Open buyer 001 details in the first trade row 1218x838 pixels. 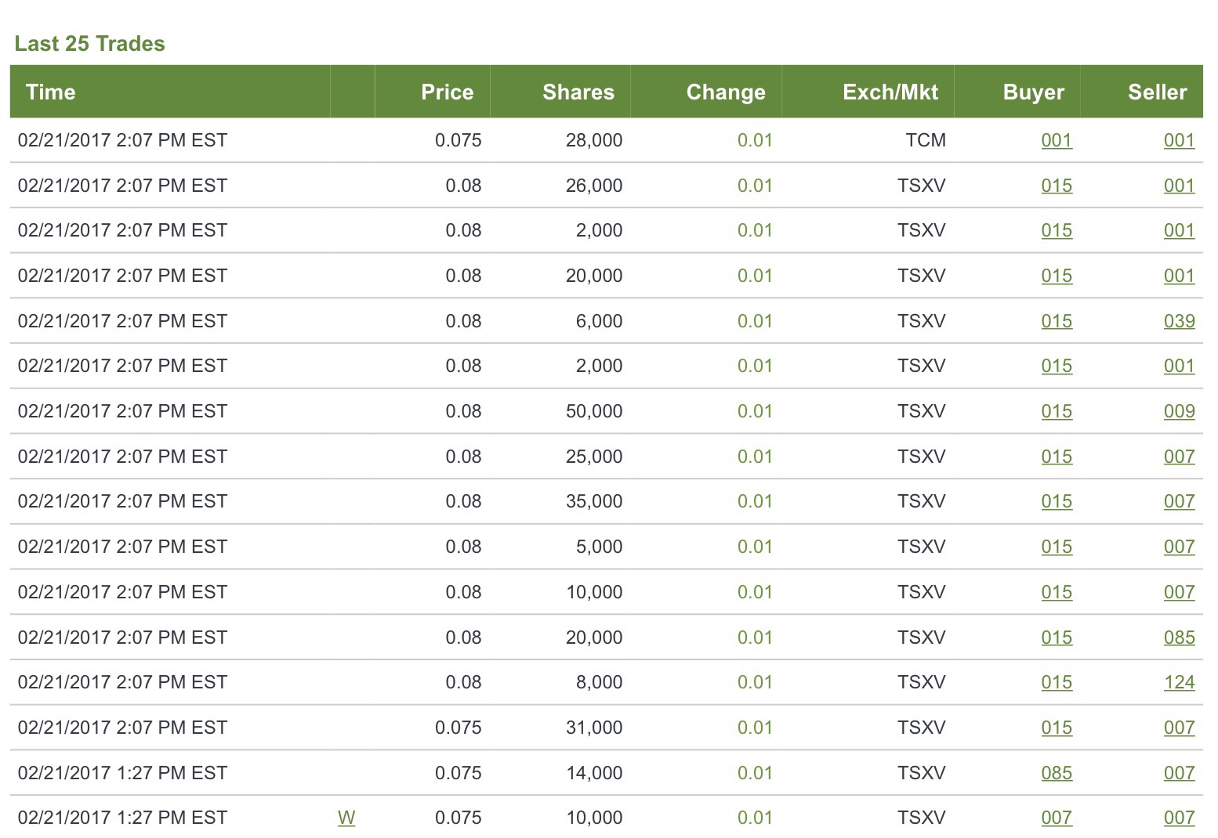pos(1057,141)
